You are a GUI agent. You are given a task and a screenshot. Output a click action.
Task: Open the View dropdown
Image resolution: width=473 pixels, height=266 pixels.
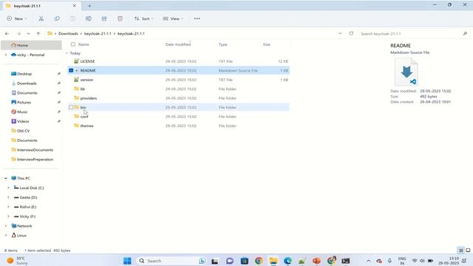pyautogui.click(x=173, y=18)
